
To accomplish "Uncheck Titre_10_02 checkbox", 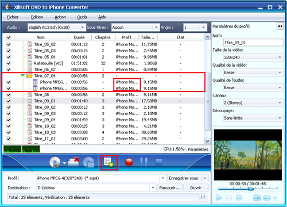I will [x=9, y=126].
